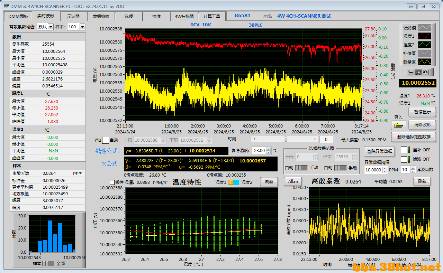Switch to the 计算工具 tab
Screen dimensions: 443x273
212,16
